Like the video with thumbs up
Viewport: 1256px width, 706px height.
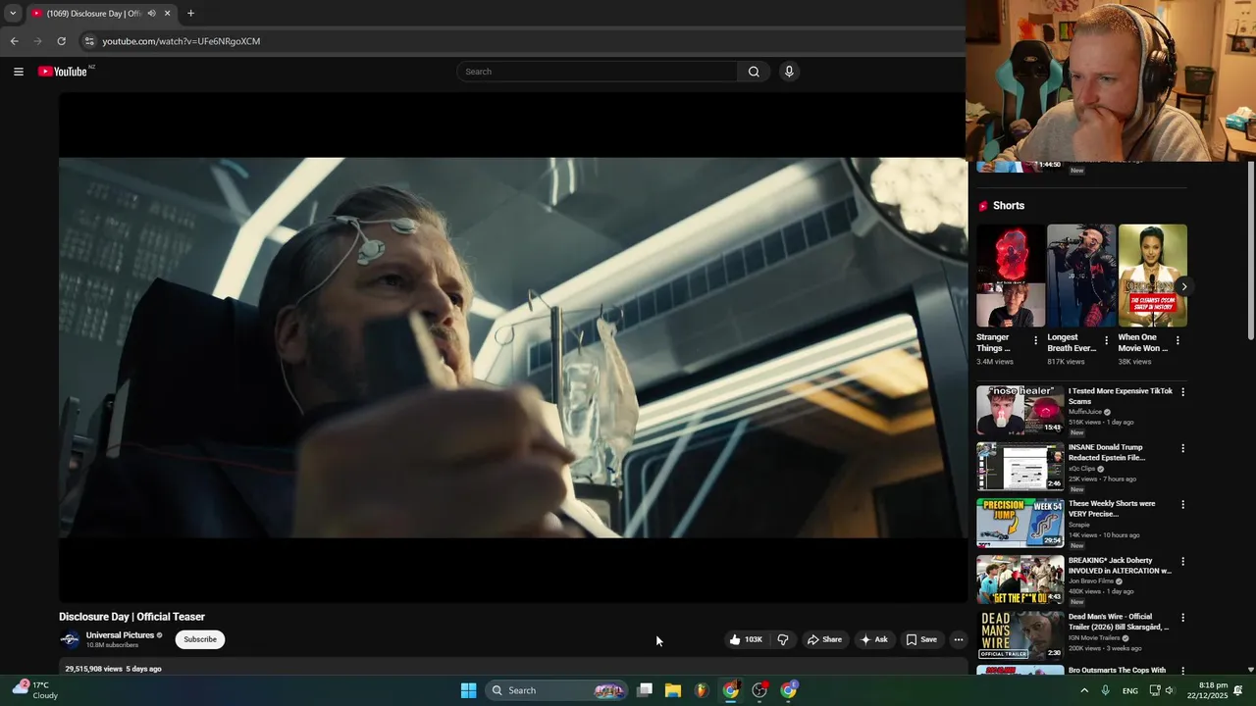pyautogui.click(x=746, y=639)
